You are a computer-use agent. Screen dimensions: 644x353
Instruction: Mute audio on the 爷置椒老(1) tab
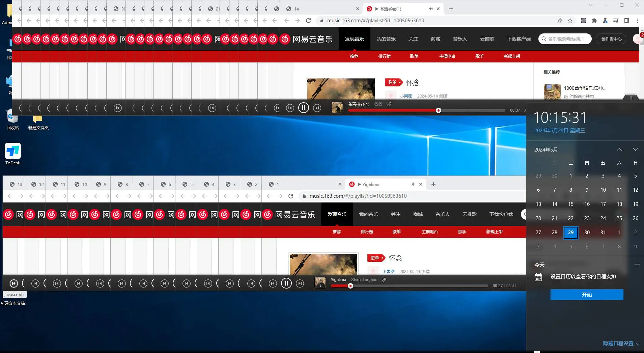tap(431, 8)
